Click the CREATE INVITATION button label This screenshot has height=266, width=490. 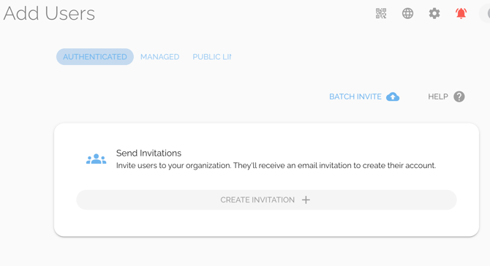[x=257, y=199]
